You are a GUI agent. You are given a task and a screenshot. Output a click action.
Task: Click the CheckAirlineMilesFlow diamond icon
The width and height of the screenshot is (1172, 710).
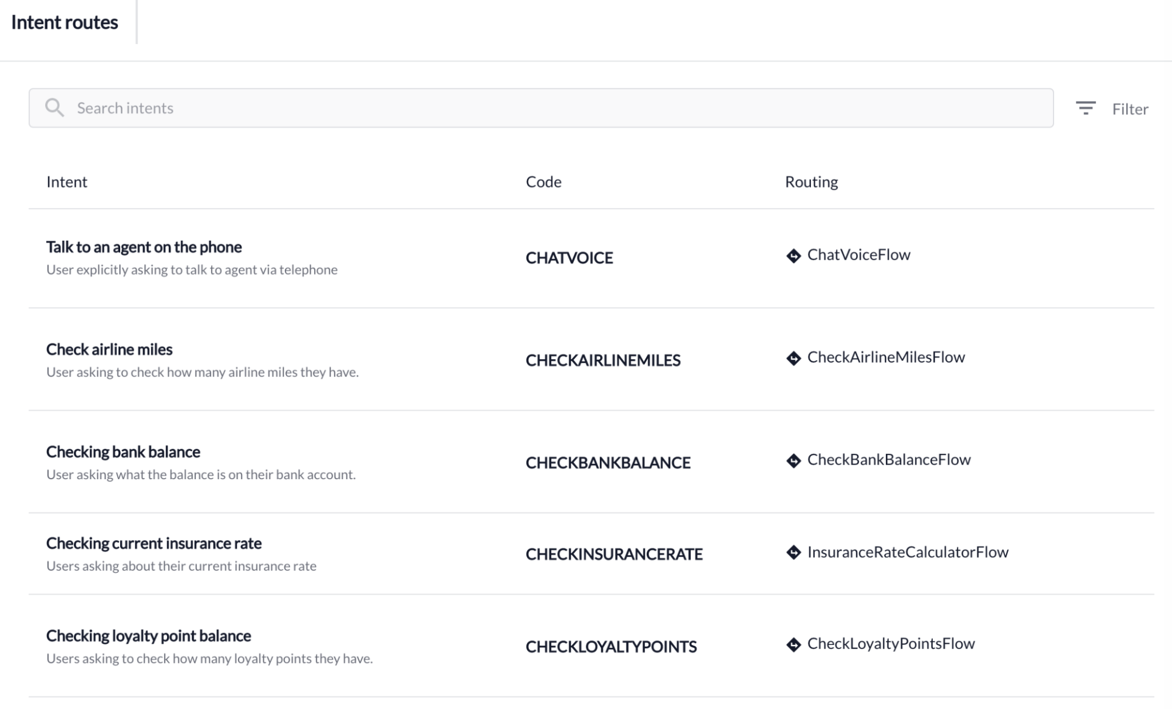click(x=793, y=359)
